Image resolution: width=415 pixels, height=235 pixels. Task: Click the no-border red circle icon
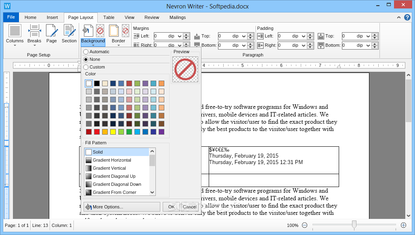(x=126, y=31)
